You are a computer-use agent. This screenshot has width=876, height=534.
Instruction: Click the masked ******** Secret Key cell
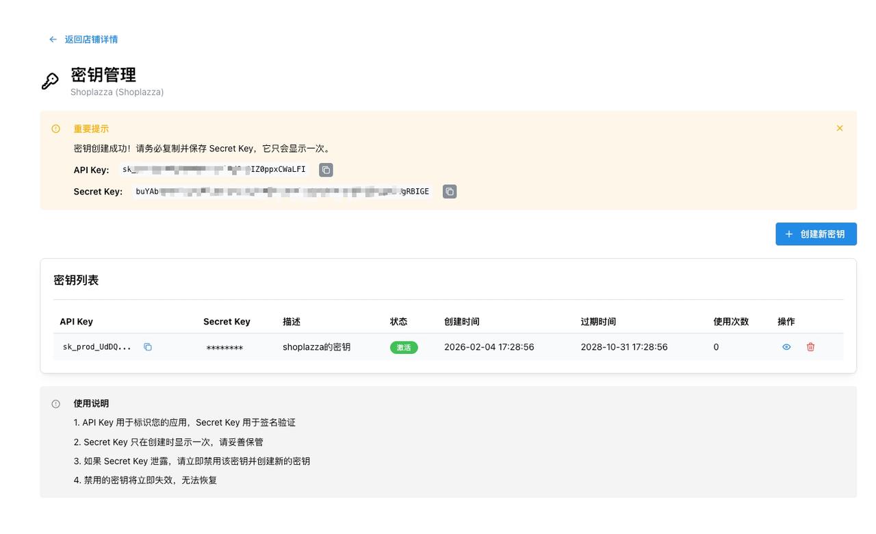pyautogui.click(x=224, y=348)
